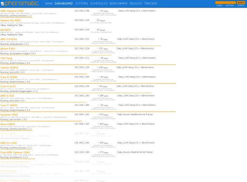Select IP address 192.168.1.111
Screen dimensions: 247x182
82,58
